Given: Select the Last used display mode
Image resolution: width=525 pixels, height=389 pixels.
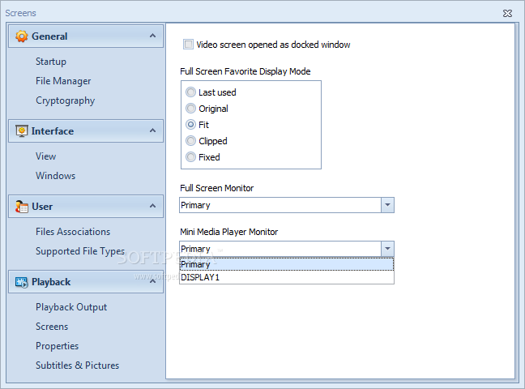Looking at the screenshot, I should point(191,92).
